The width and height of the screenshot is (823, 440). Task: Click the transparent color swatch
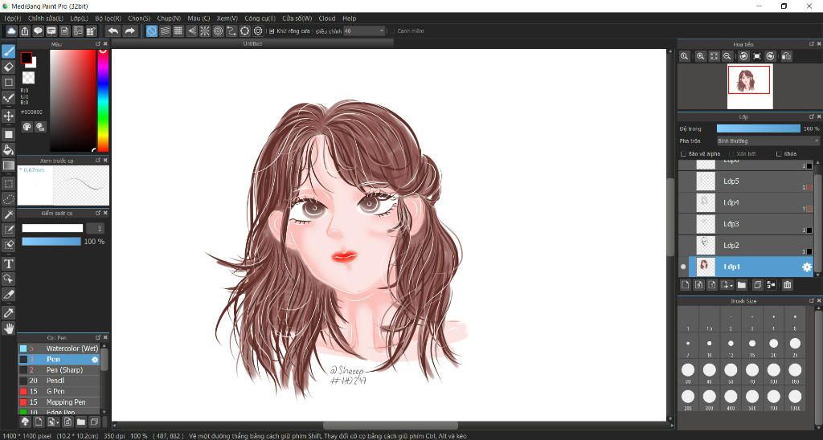(28, 78)
